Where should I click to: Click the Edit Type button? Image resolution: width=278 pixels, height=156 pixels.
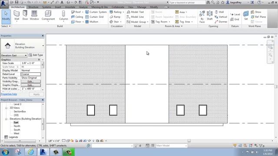pos(36,55)
